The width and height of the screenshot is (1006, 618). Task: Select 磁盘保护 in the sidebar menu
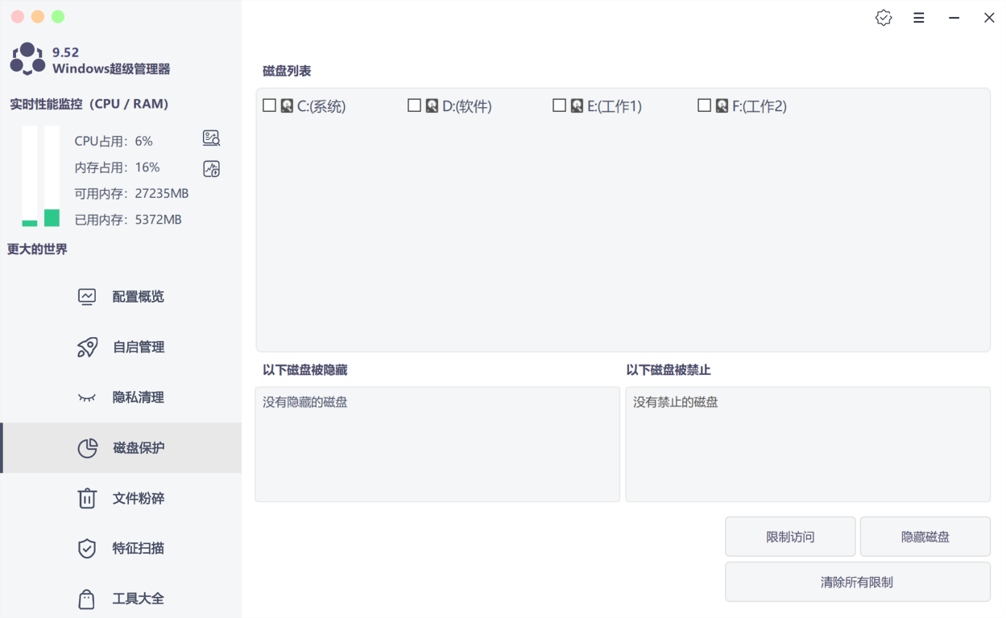tap(86, 448)
